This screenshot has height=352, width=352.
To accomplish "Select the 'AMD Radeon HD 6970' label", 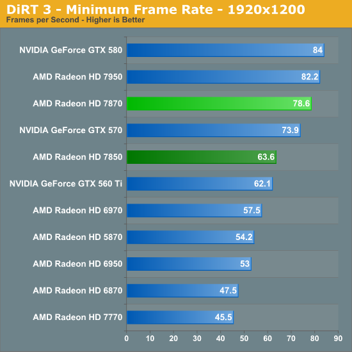I will (77, 211).
